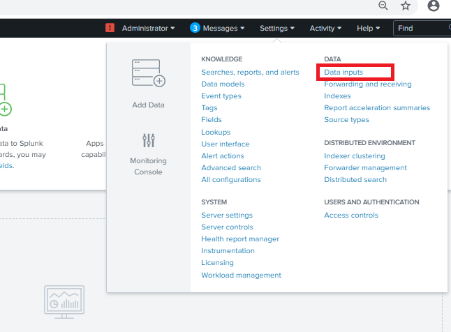The height and width of the screenshot is (332, 451).
Task: Expand the Activity dropdown
Action: pyautogui.click(x=325, y=28)
